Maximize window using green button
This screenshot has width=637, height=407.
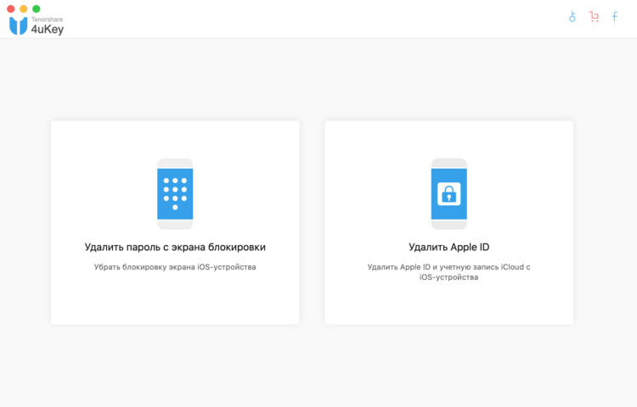(37, 8)
